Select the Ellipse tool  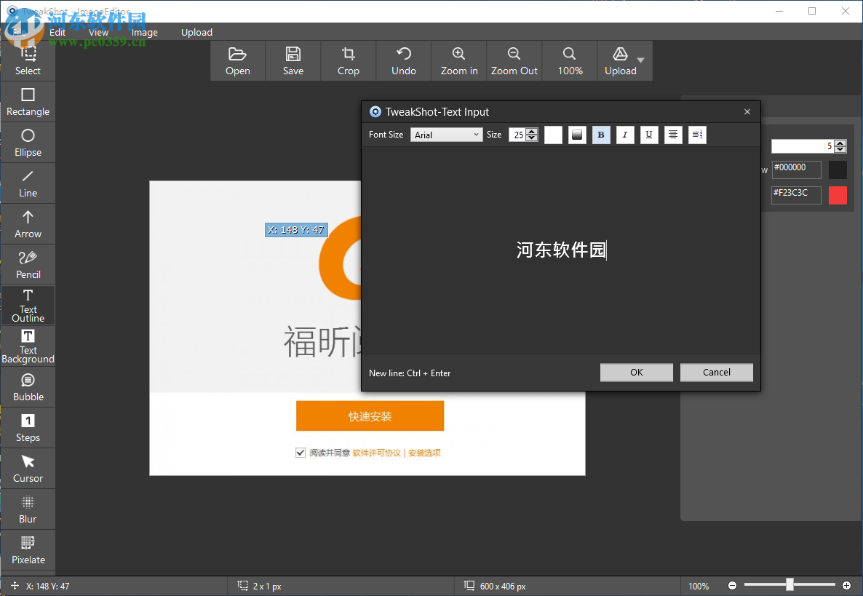[x=28, y=141]
